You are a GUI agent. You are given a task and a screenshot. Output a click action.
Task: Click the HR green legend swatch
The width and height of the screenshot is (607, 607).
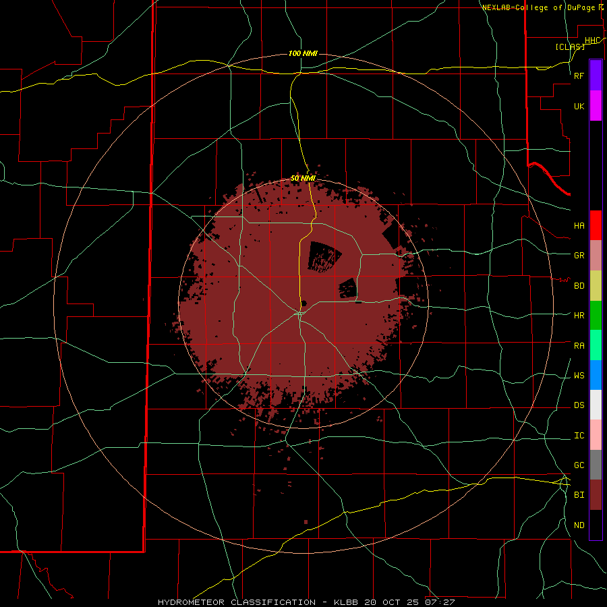(x=596, y=316)
